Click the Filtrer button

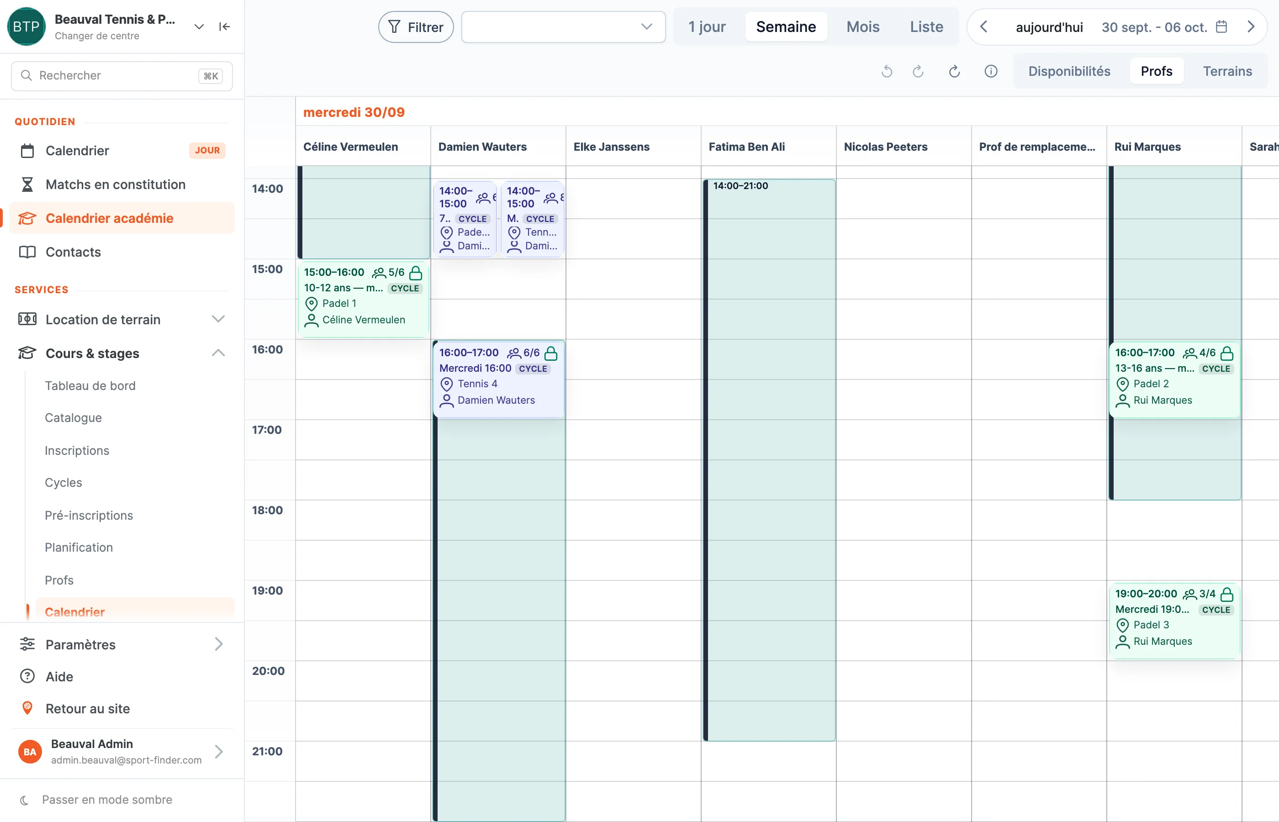click(416, 26)
